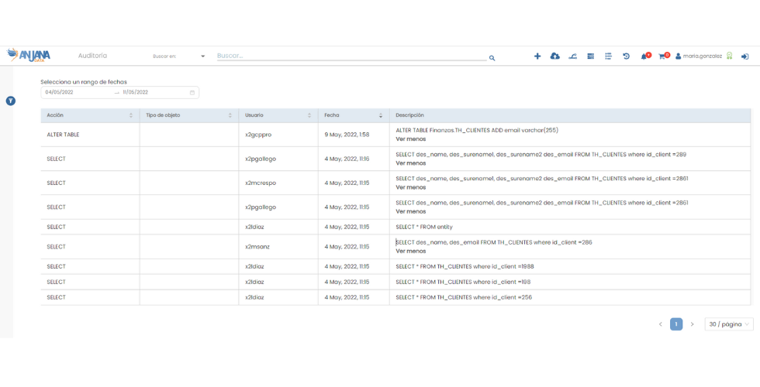760x387 pixels.
Task: Click the logout arrow icon
Action: point(744,57)
